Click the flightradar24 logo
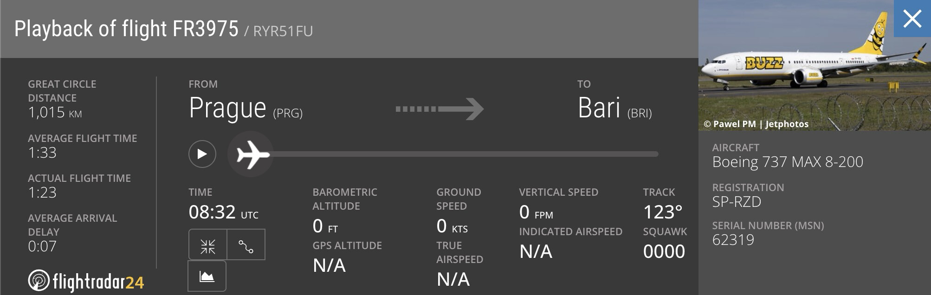The height and width of the screenshot is (295, 931). click(86, 281)
